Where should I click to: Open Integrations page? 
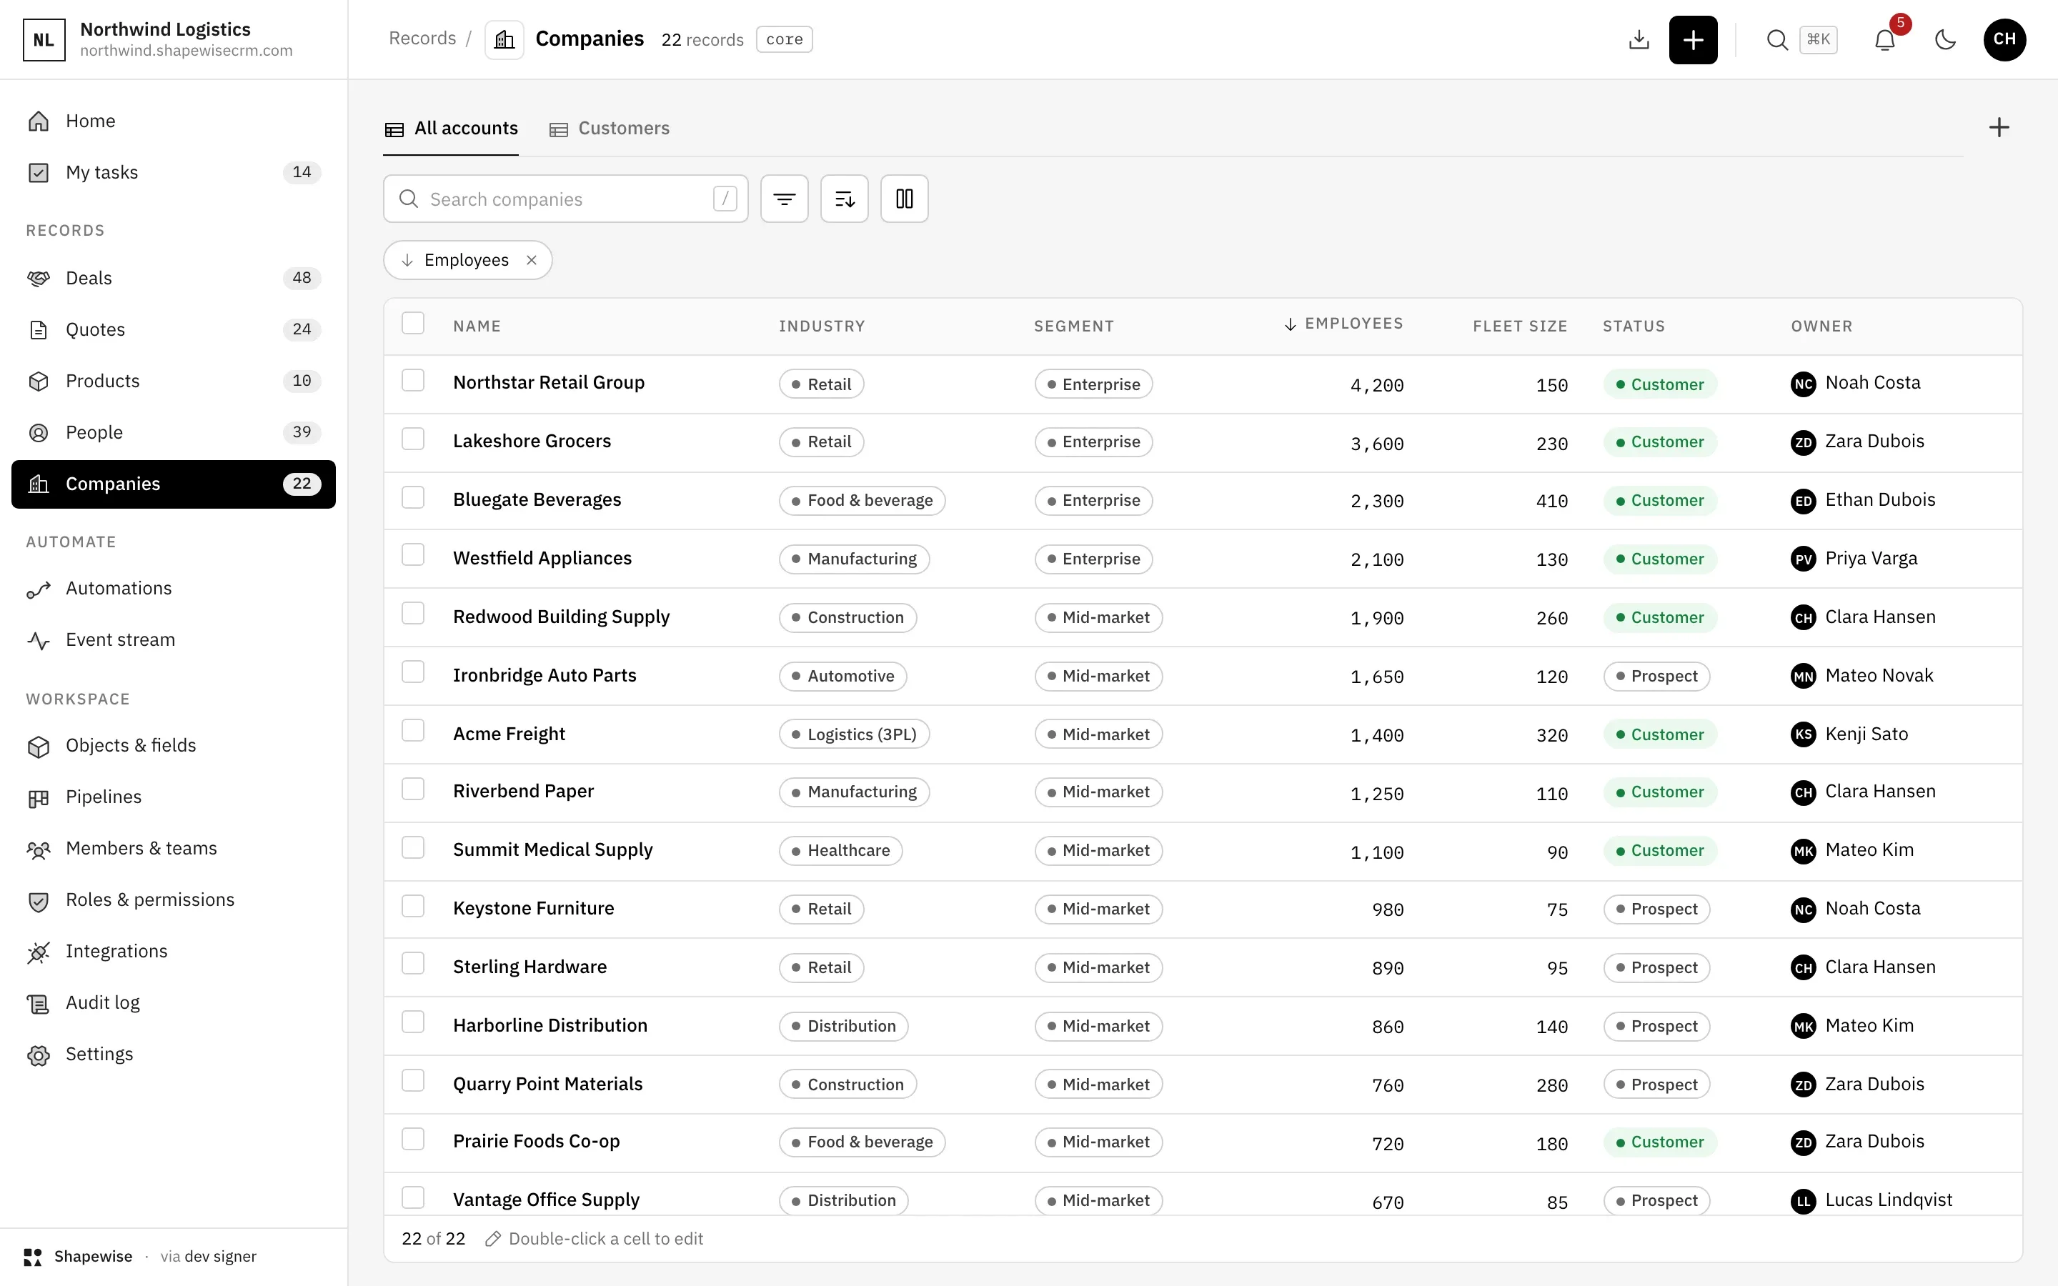(x=174, y=952)
